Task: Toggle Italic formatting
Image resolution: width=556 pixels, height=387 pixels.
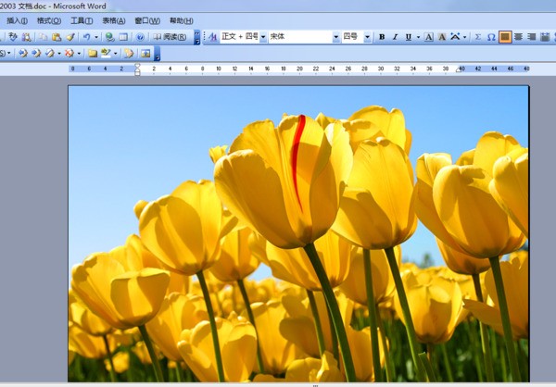Action: coord(396,37)
